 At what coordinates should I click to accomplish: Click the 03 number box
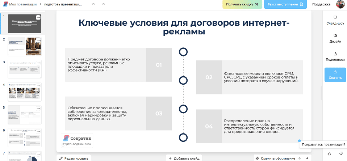[x=159, y=114]
